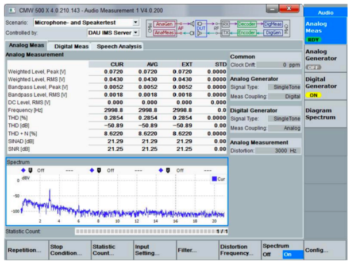Open the Diagram Spectrum softkey
Image resolution: width=350 pixels, height=267 pixels.
325,114
